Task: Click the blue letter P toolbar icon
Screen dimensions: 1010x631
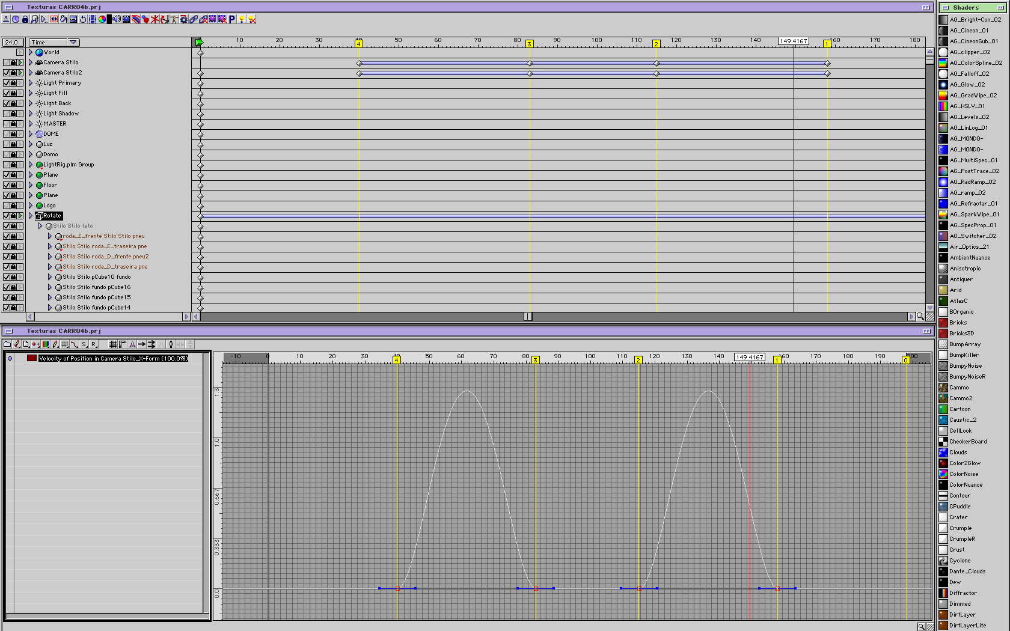Action: click(x=231, y=19)
